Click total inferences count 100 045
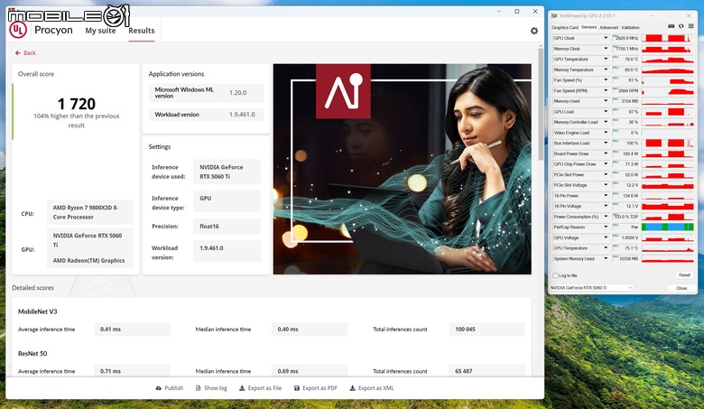The image size is (704, 409). click(x=486, y=329)
